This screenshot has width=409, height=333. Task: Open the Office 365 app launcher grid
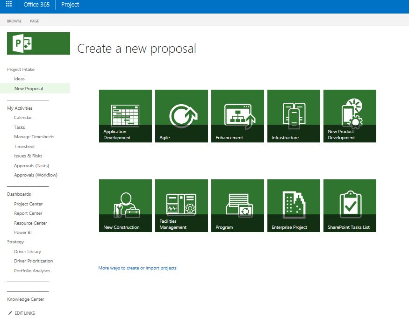[x=9, y=5]
